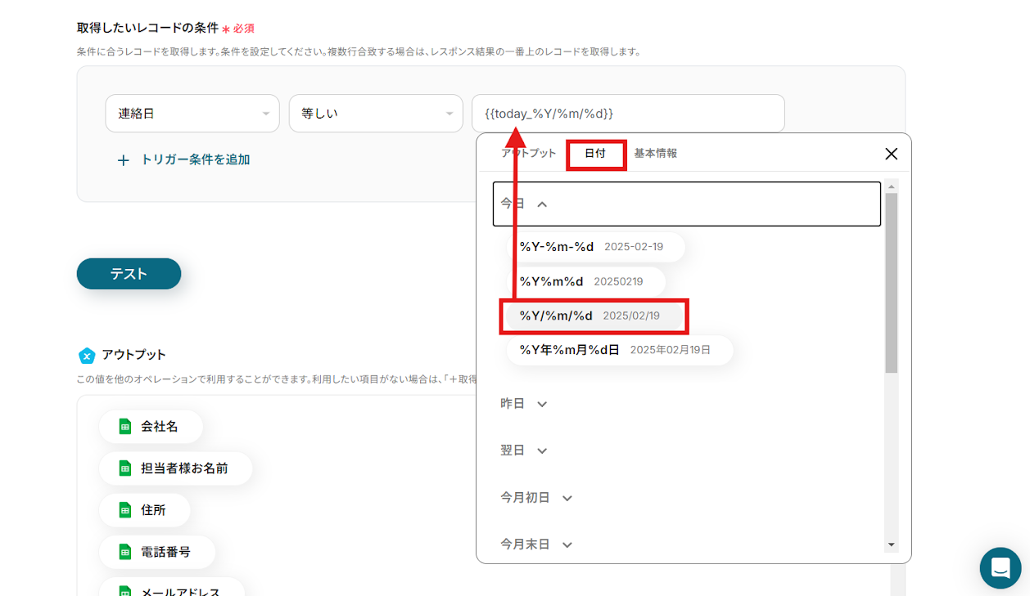Open the chat support bubble icon
The image size is (1030, 596).
(x=1001, y=568)
